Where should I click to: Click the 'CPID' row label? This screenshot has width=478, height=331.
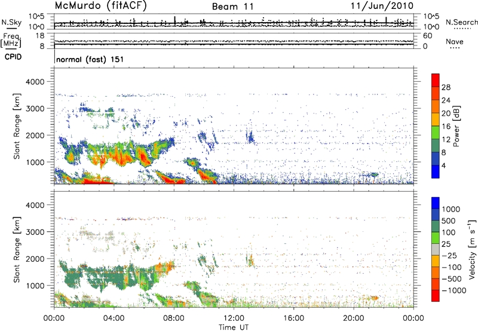[13, 57]
